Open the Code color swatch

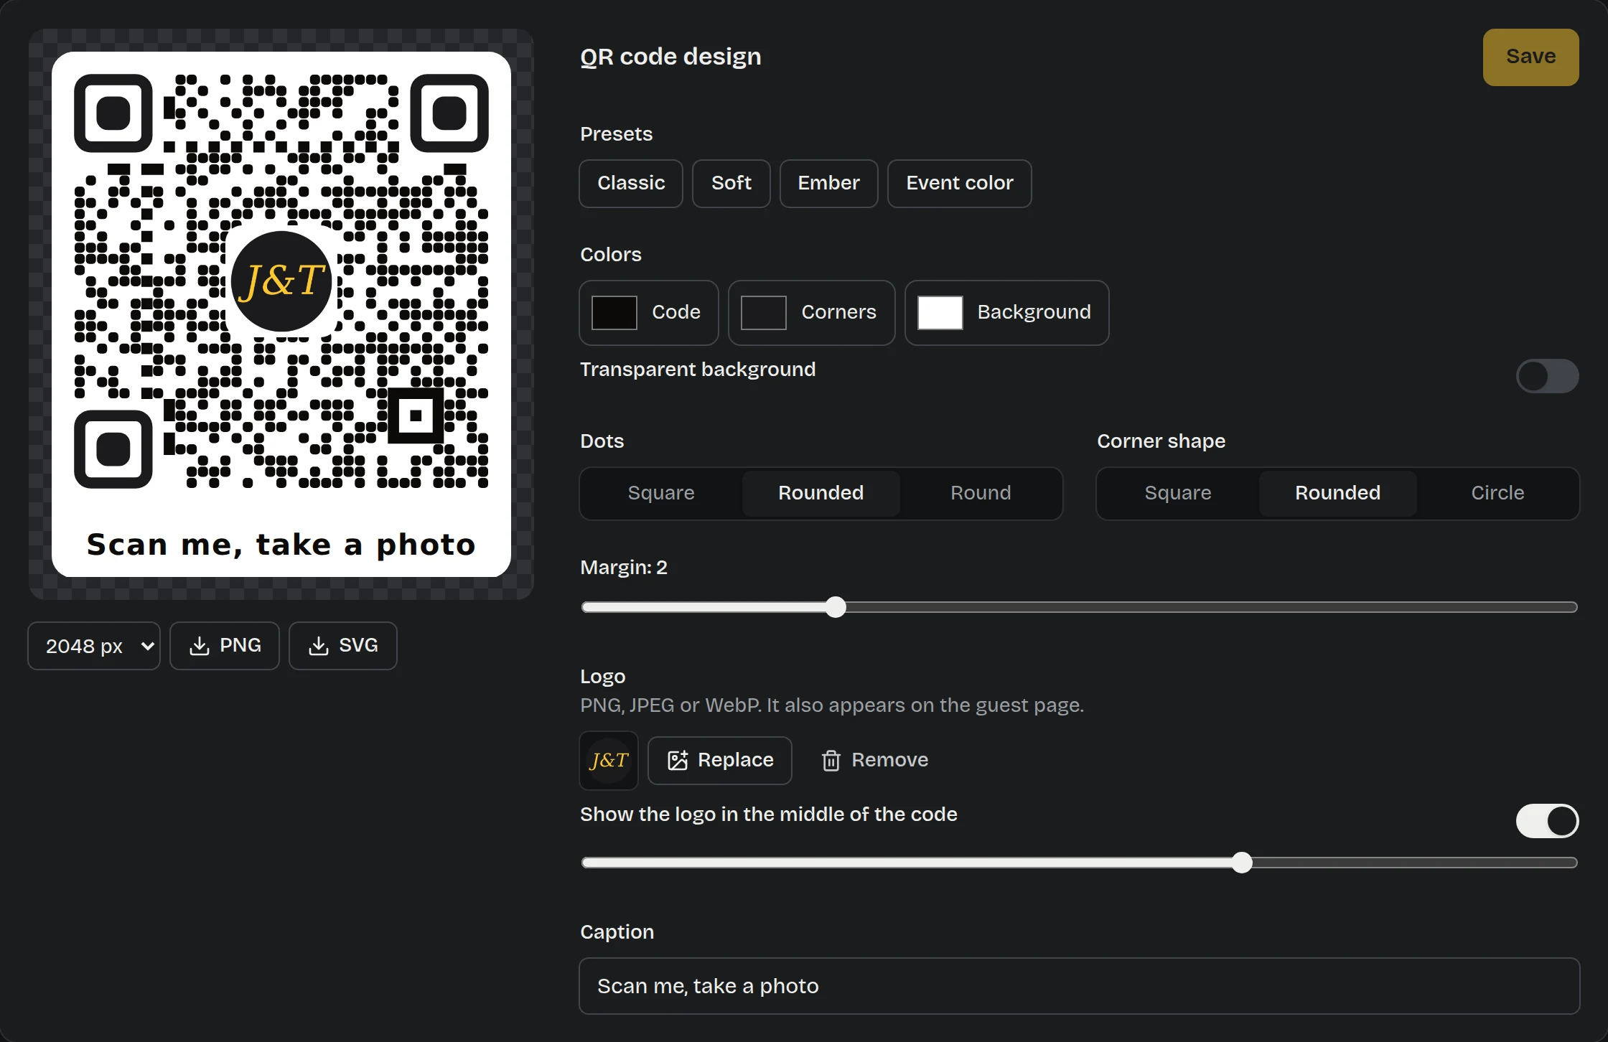click(x=614, y=313)
